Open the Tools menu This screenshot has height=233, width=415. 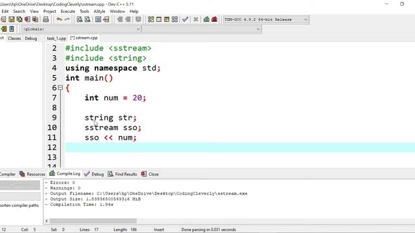point(84,12)
